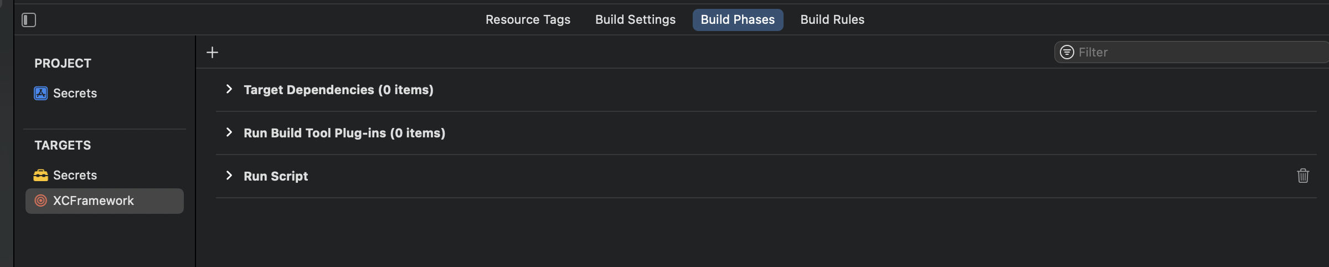Select the Secrets project in sidebar
Screen dimensions: 1329x267
(75, 93)
